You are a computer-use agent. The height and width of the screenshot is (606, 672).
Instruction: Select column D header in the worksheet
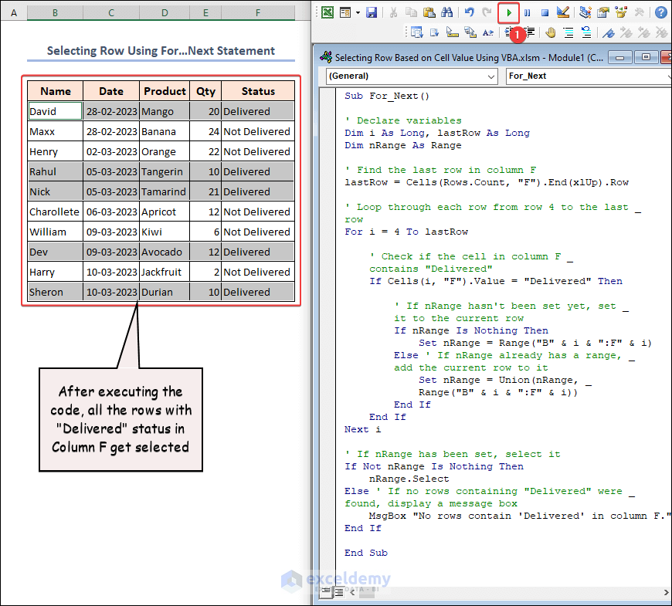(165, 13)
